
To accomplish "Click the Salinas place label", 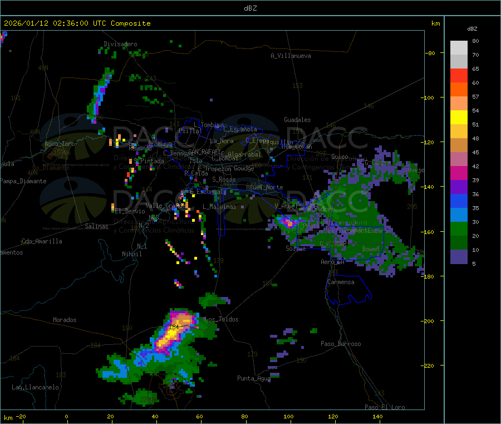I will click(x=96, y=226).
